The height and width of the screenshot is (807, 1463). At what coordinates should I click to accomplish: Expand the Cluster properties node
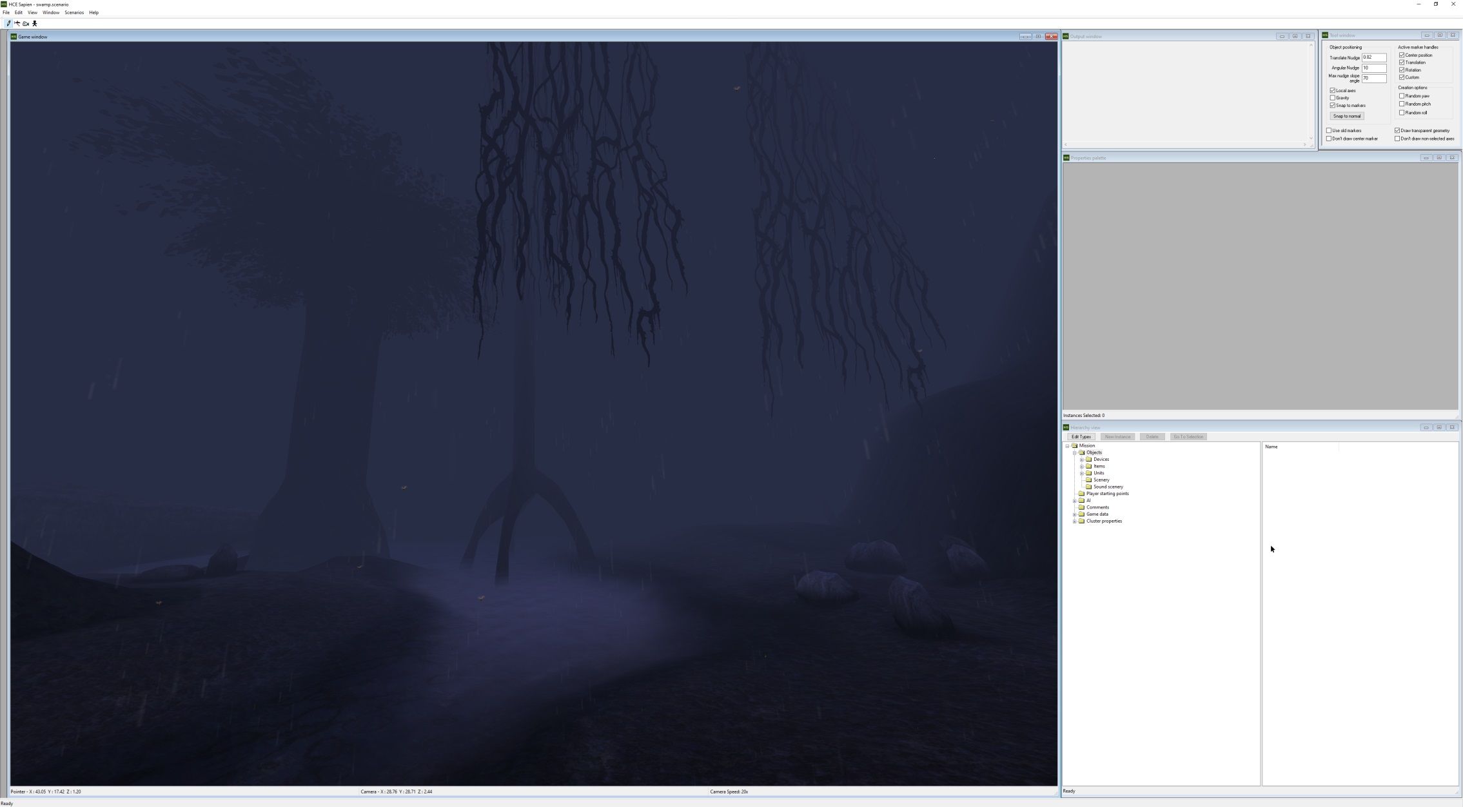tap(1074, 521)
